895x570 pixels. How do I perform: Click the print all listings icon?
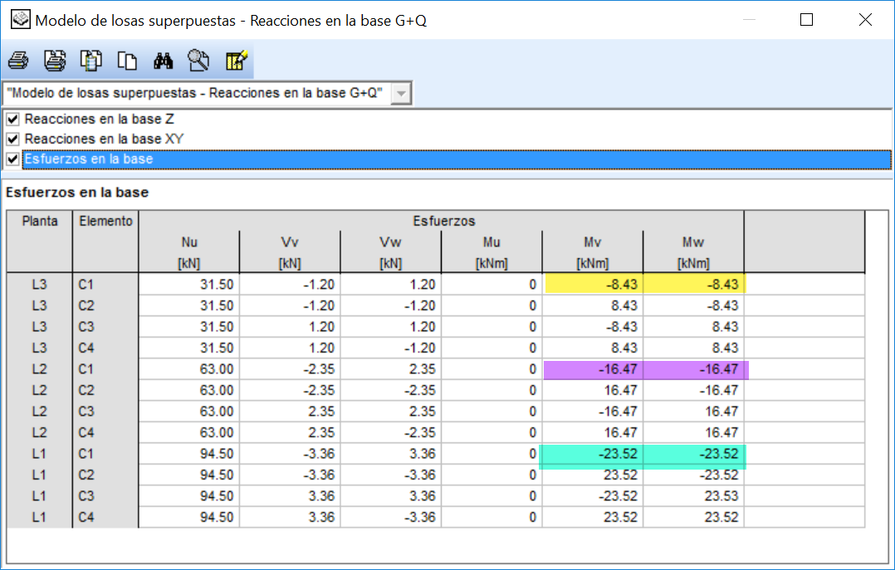(55, 61)
